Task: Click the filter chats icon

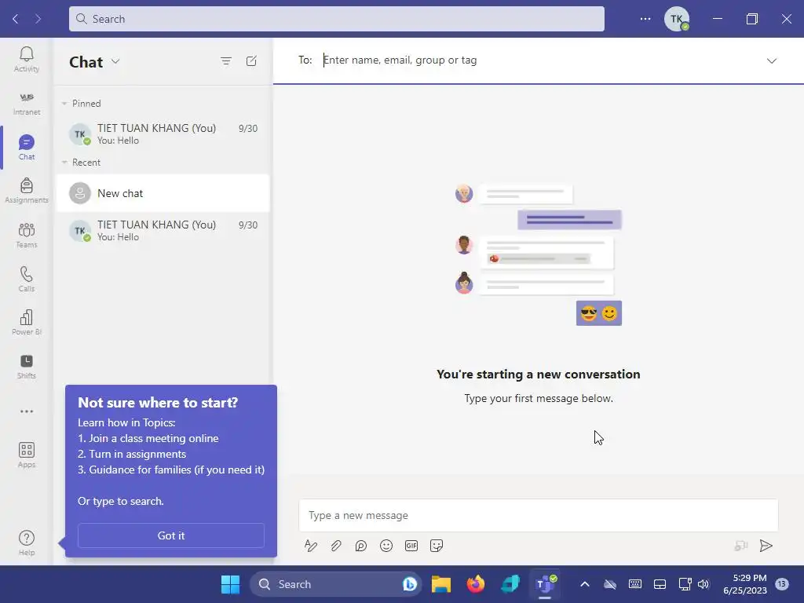Action: point(225,61)
